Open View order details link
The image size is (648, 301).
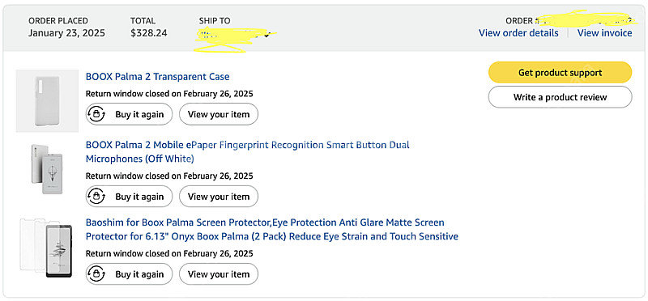(518, 33)
